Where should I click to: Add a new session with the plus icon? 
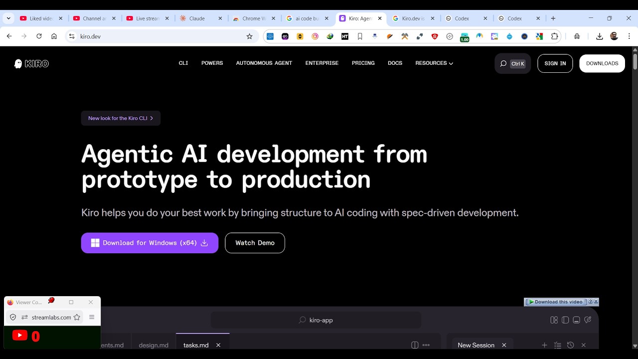coord(544,345)
